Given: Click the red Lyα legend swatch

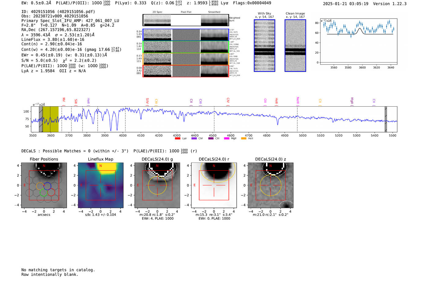Looking at the screenshot, I should [x=177, y=139].
